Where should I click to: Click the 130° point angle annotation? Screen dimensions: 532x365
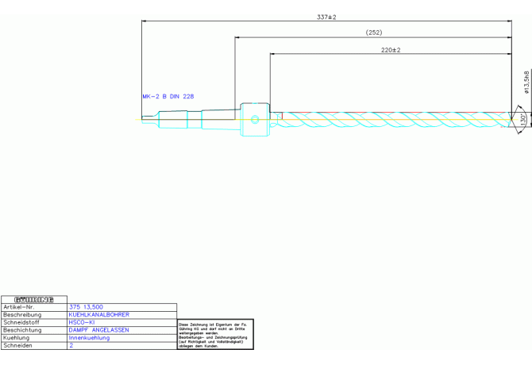(x=523, y=120)
